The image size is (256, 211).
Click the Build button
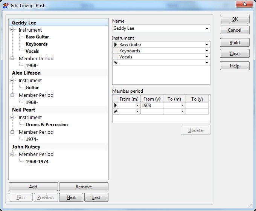[x=235, y=43]
